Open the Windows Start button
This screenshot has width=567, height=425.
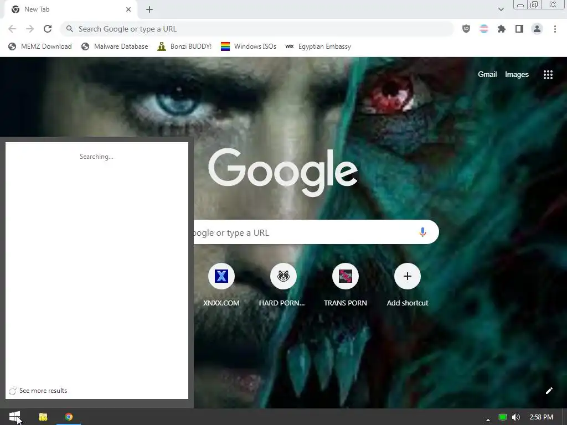tap(15, 417)
